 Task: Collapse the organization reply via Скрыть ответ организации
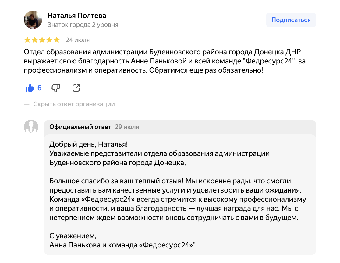coord(74,104)
